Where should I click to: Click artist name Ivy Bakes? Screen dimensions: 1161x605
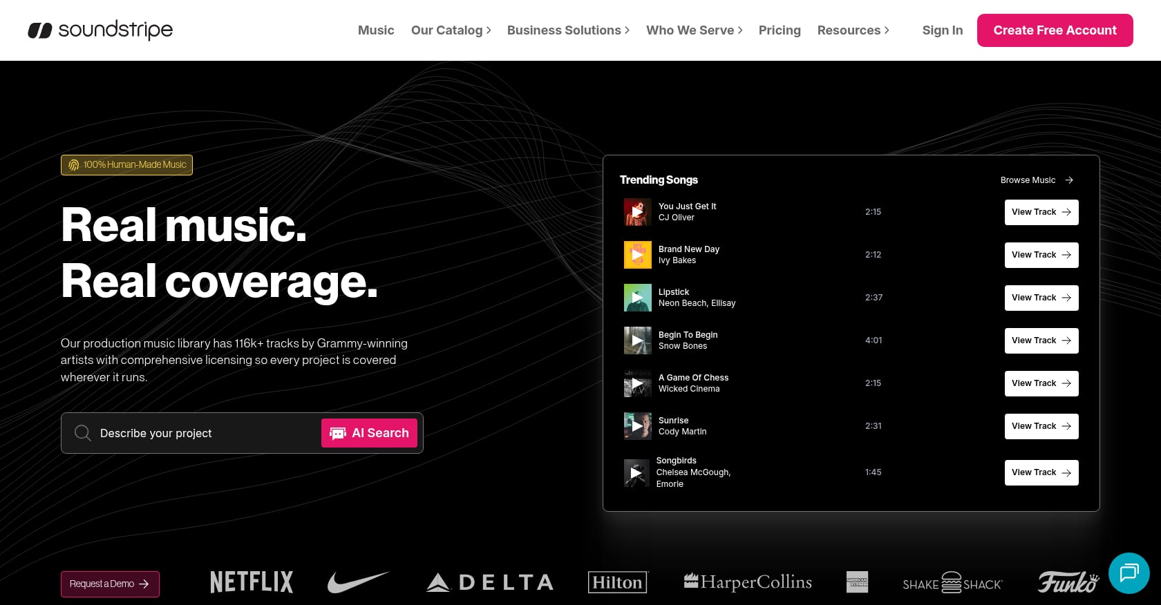point(677,260)
